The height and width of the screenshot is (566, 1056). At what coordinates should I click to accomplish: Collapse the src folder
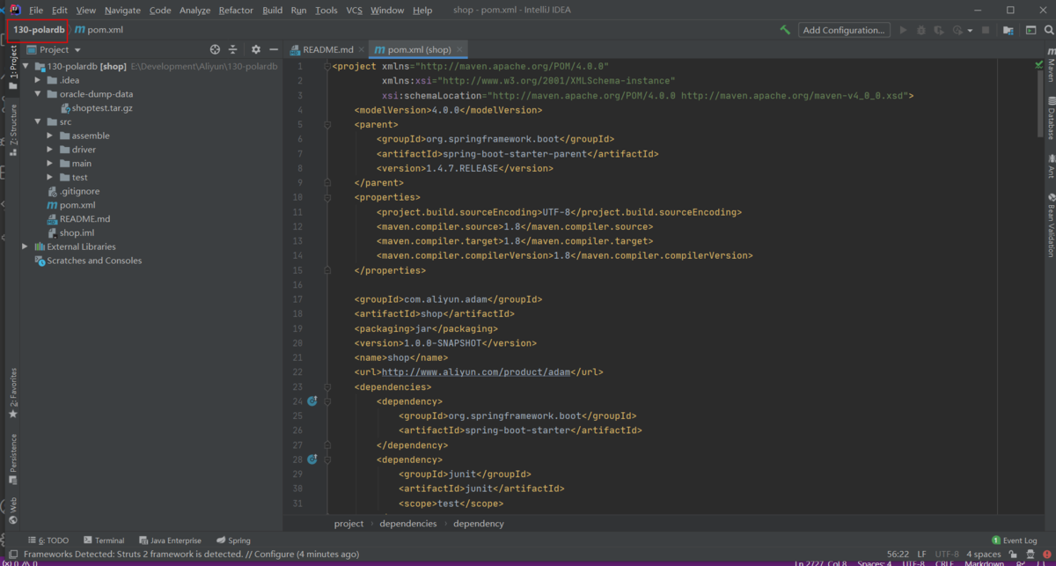[38, 122]
